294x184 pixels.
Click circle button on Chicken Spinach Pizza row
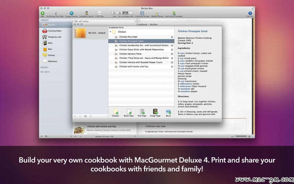tap(172, 54)
